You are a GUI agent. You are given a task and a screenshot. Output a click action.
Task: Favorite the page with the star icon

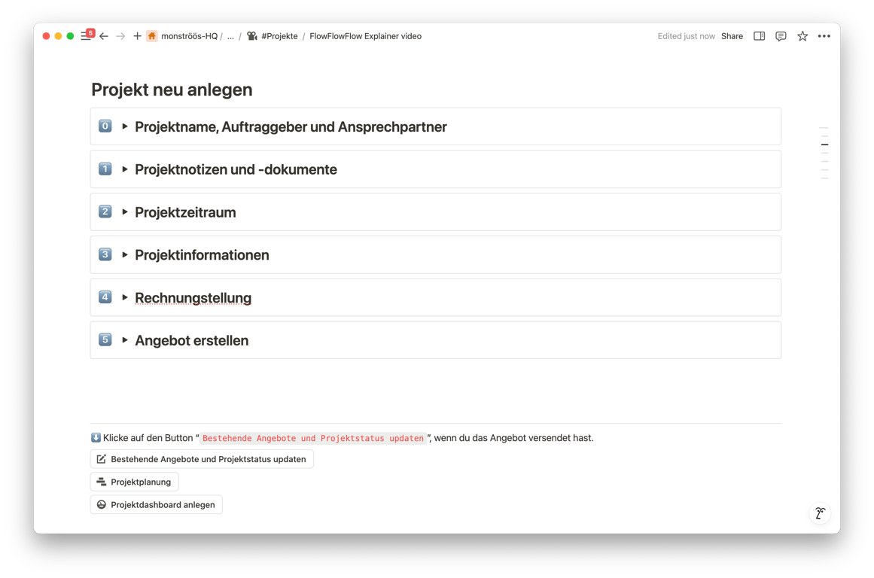click(802, 35)
